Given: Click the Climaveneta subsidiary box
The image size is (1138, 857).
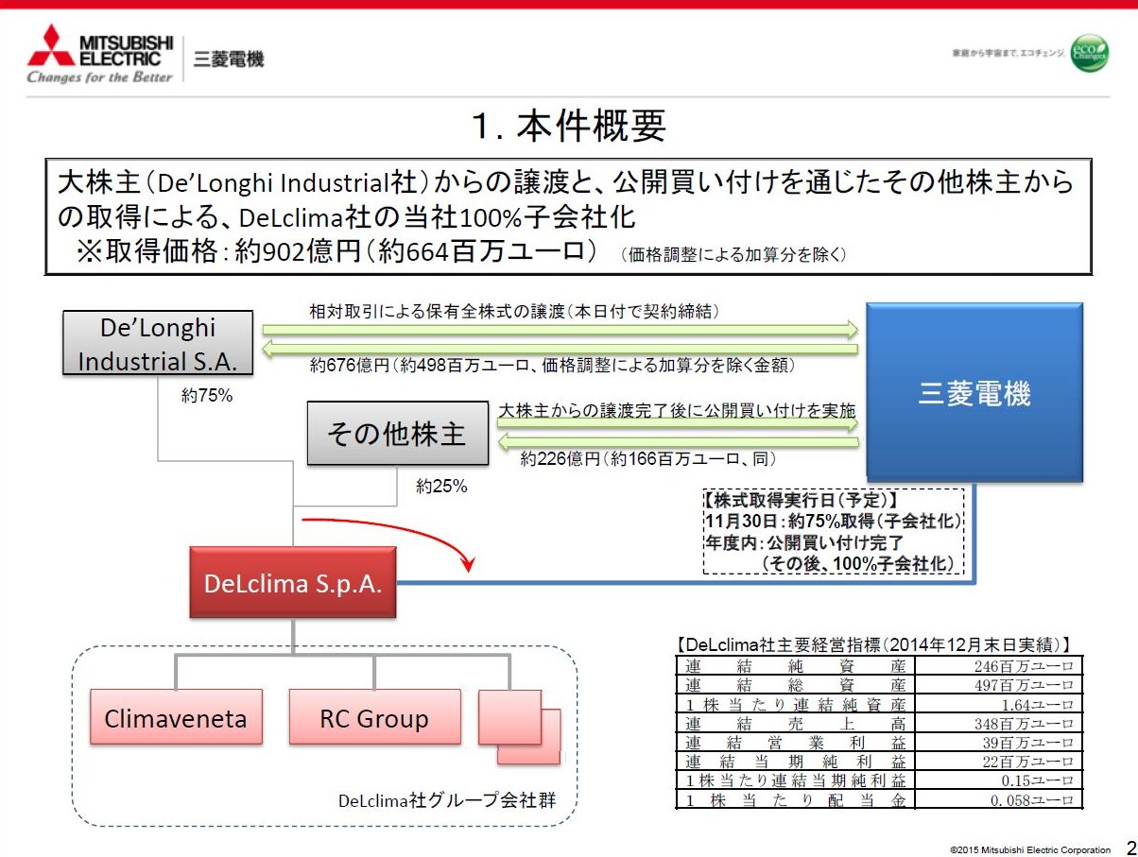Looking at the screenshot, I should click(x=176, y=718).
